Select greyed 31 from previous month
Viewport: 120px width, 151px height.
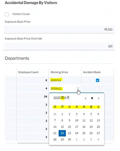(x=55, y=114)
